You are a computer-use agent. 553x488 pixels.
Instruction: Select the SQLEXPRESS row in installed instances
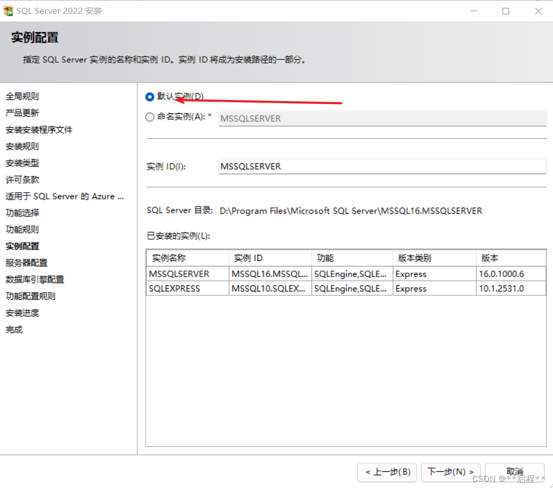point(346,288)
